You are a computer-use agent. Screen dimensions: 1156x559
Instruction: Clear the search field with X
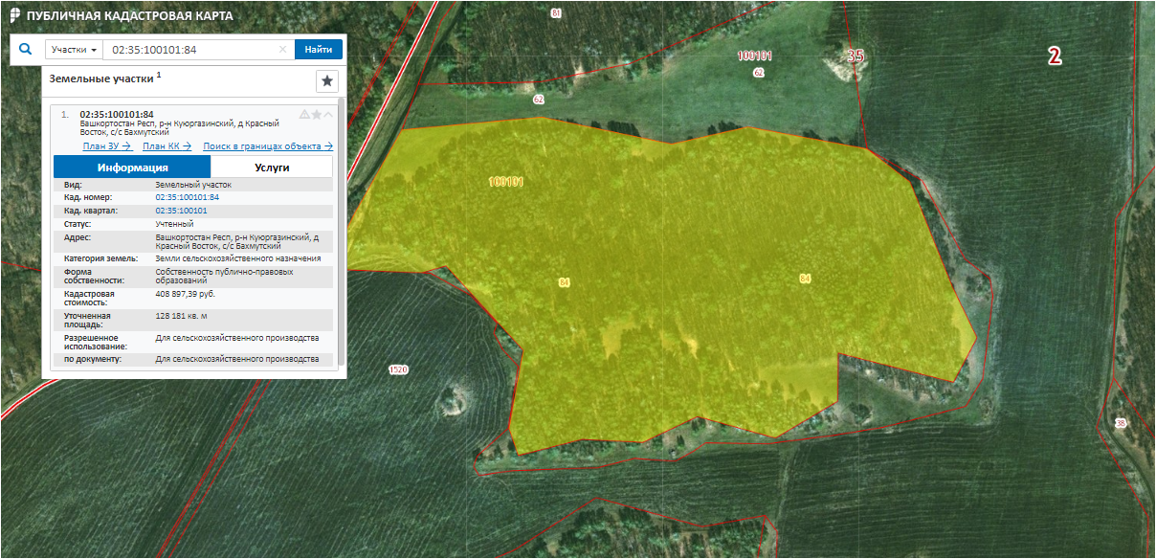pos(282,50)
